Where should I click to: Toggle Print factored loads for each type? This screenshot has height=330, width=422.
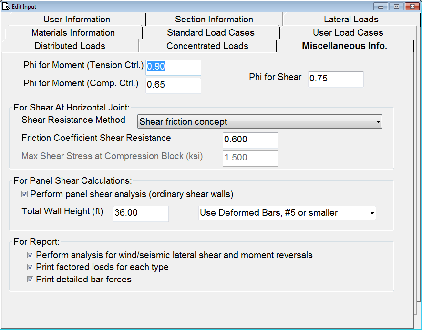tap(31, 267)
